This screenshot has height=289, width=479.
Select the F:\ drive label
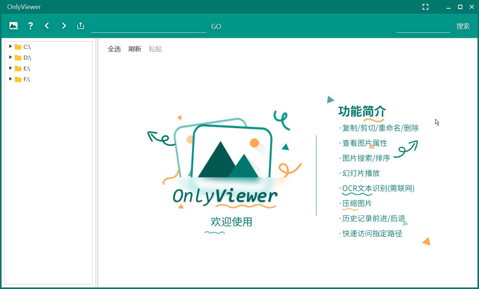click(x=27, y=79)
